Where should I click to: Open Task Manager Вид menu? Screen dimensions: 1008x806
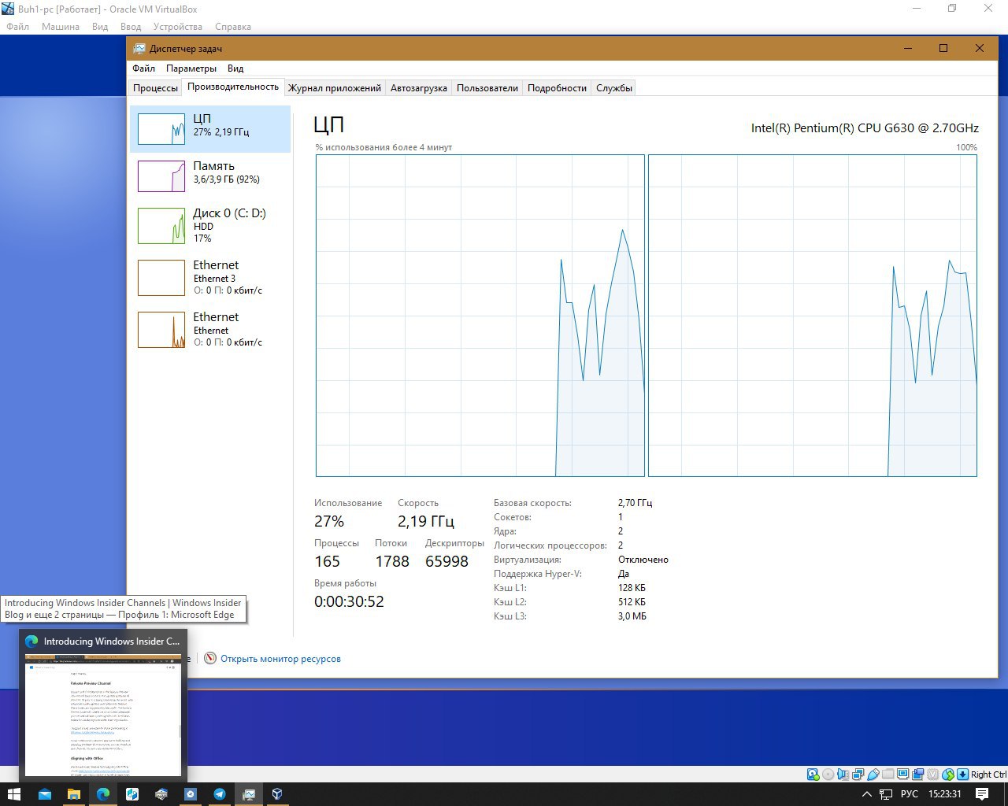pyautogui.click(x=235, y=68)
